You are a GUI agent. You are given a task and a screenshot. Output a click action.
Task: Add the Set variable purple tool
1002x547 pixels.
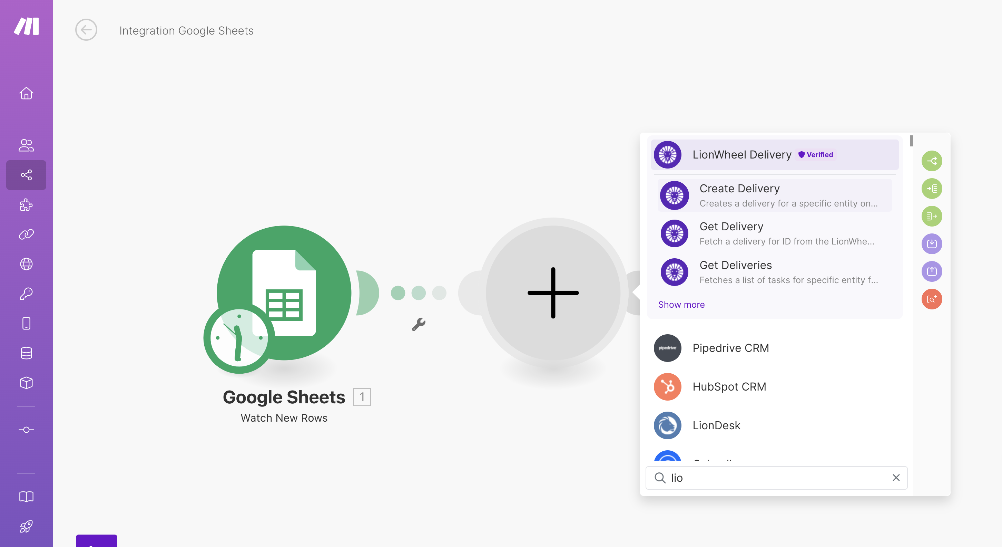point(932,271)
